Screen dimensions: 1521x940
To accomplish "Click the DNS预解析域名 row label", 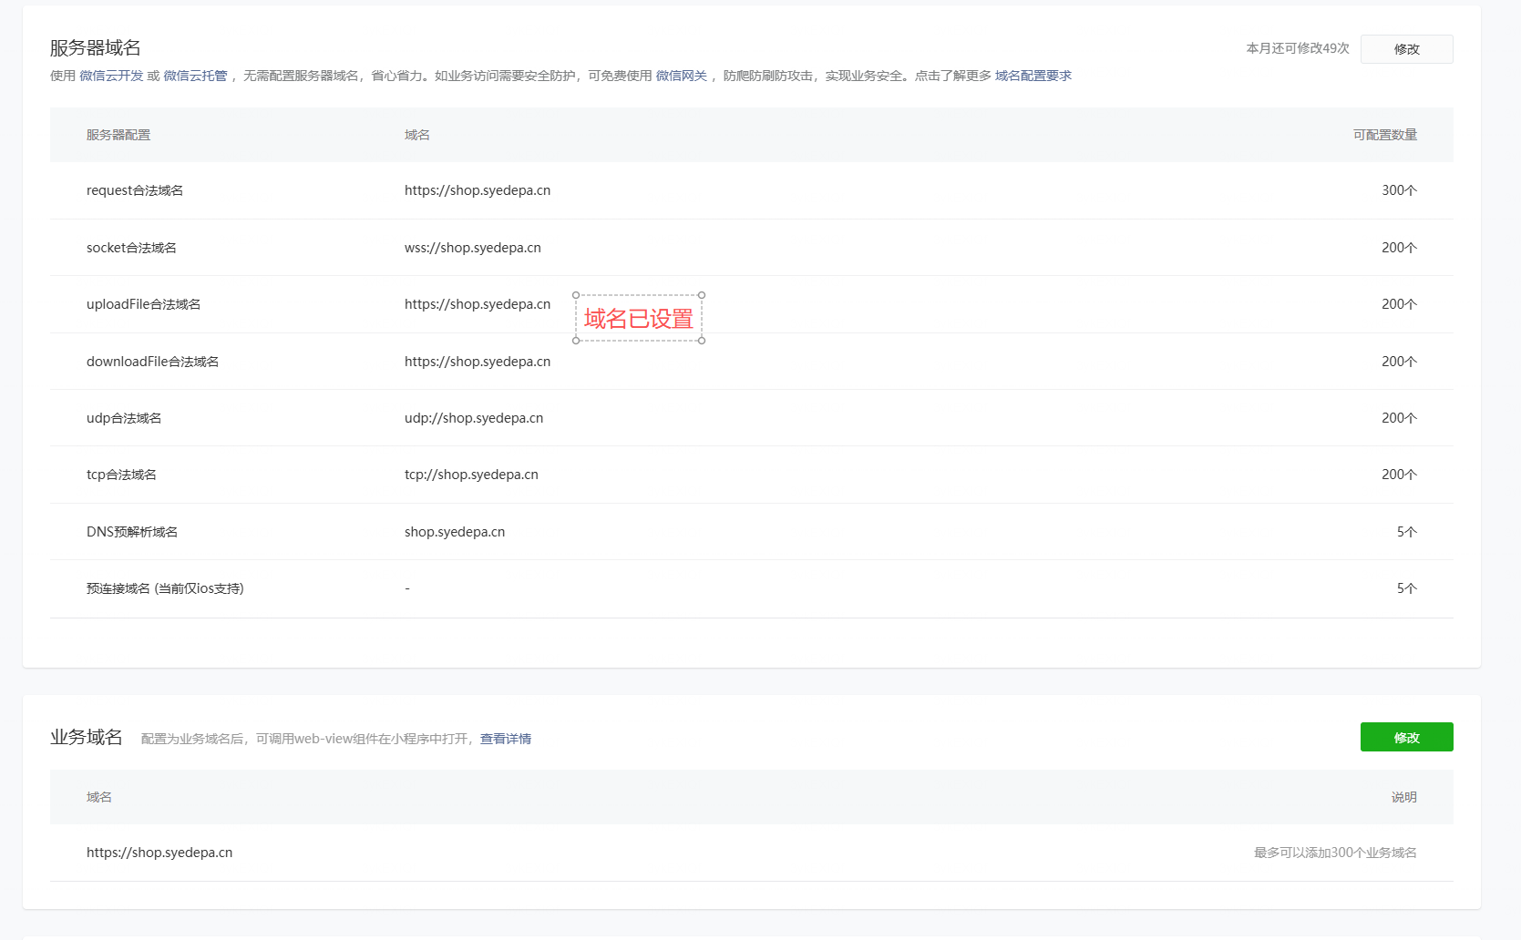I will (x=132, y=532).
